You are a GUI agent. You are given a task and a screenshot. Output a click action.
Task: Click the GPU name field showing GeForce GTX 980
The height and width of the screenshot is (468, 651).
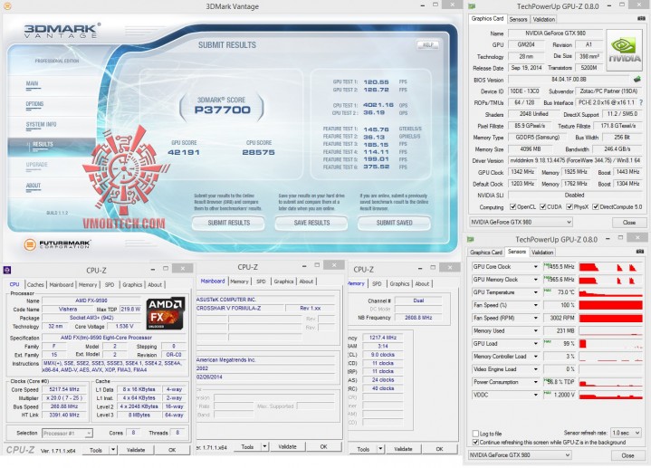(x=555, y=33)
